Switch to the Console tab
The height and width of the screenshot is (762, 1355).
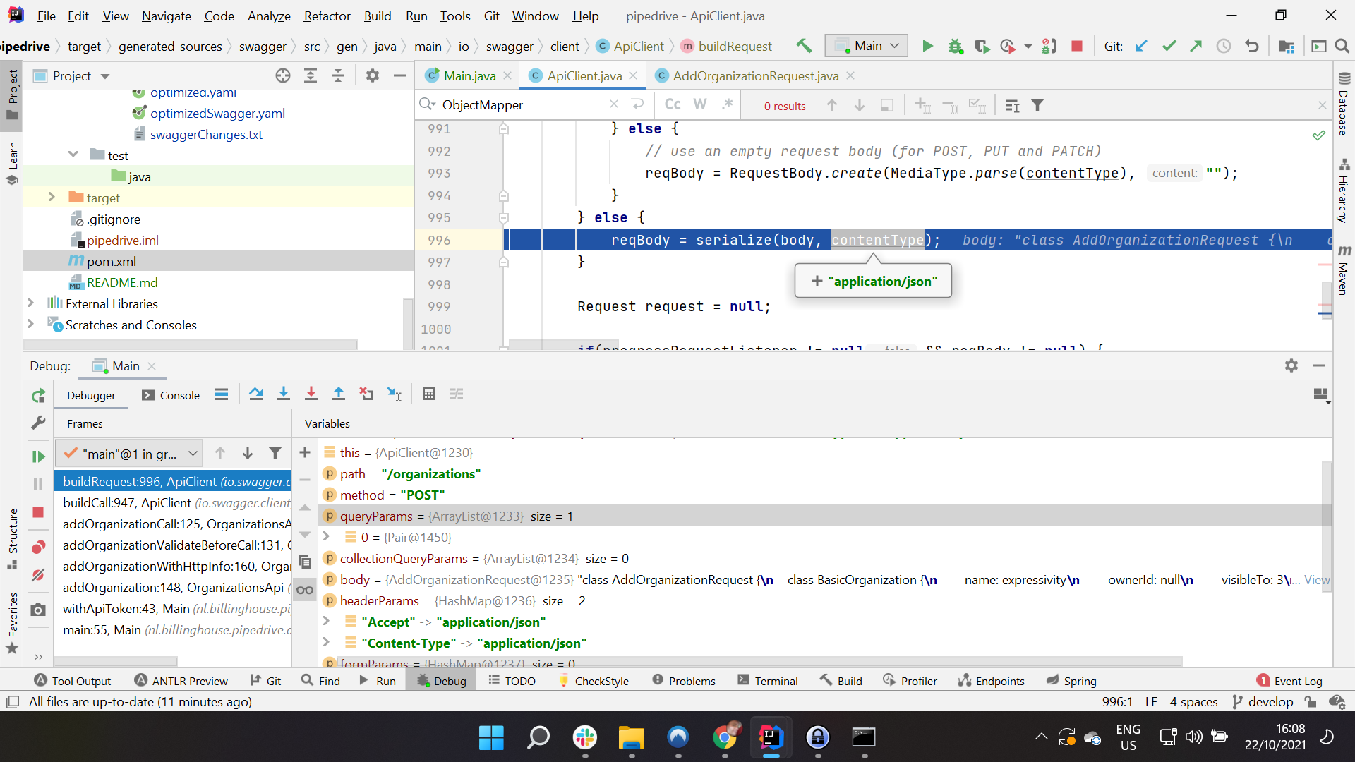click(171, 395)
